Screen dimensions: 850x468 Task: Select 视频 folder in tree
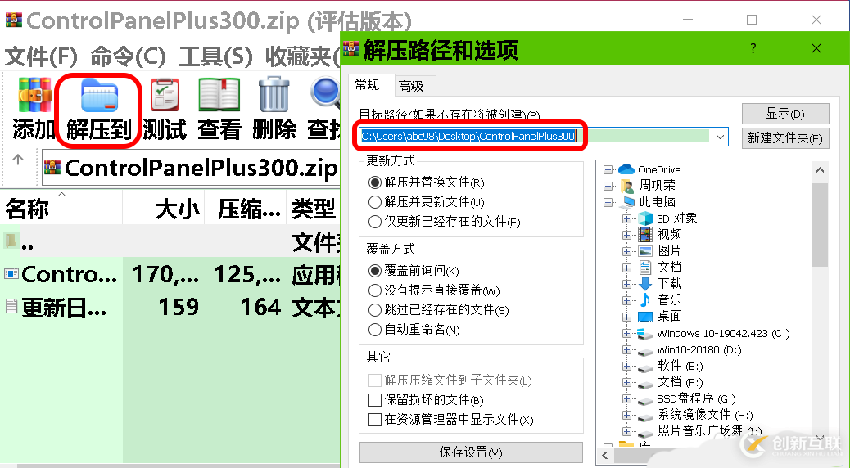(670, 235)
